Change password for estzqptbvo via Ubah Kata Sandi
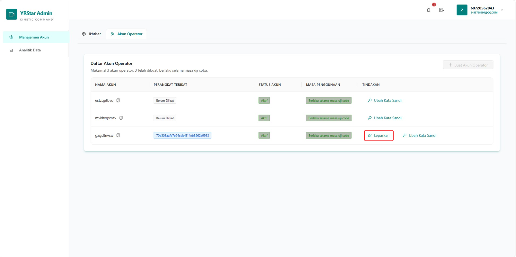The width and height of the screenshot is (516, 257). (384, 100)
